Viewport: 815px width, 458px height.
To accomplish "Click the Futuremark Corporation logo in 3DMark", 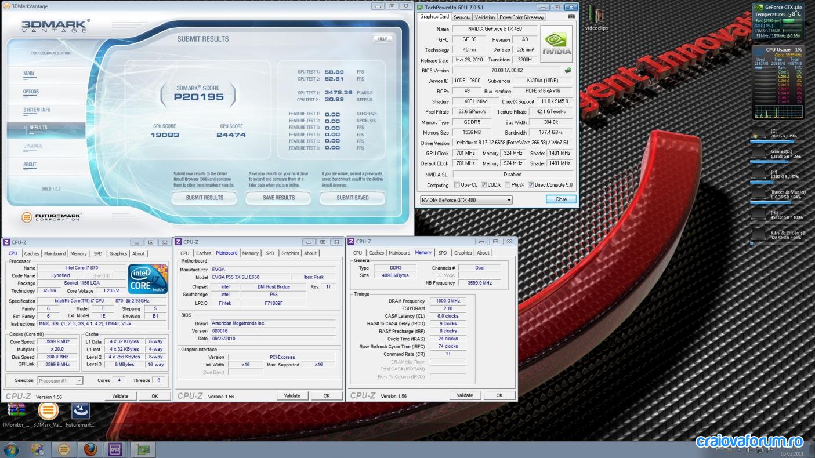I will [51, 217].
